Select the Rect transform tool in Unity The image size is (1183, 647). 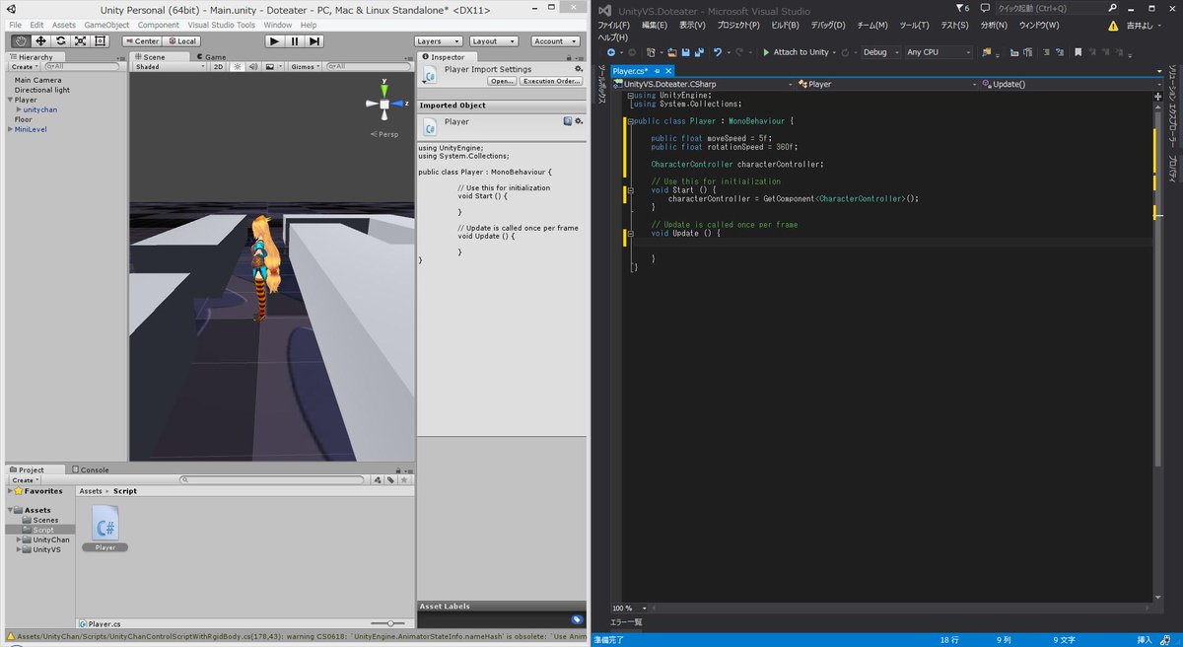tap(99, 41)
